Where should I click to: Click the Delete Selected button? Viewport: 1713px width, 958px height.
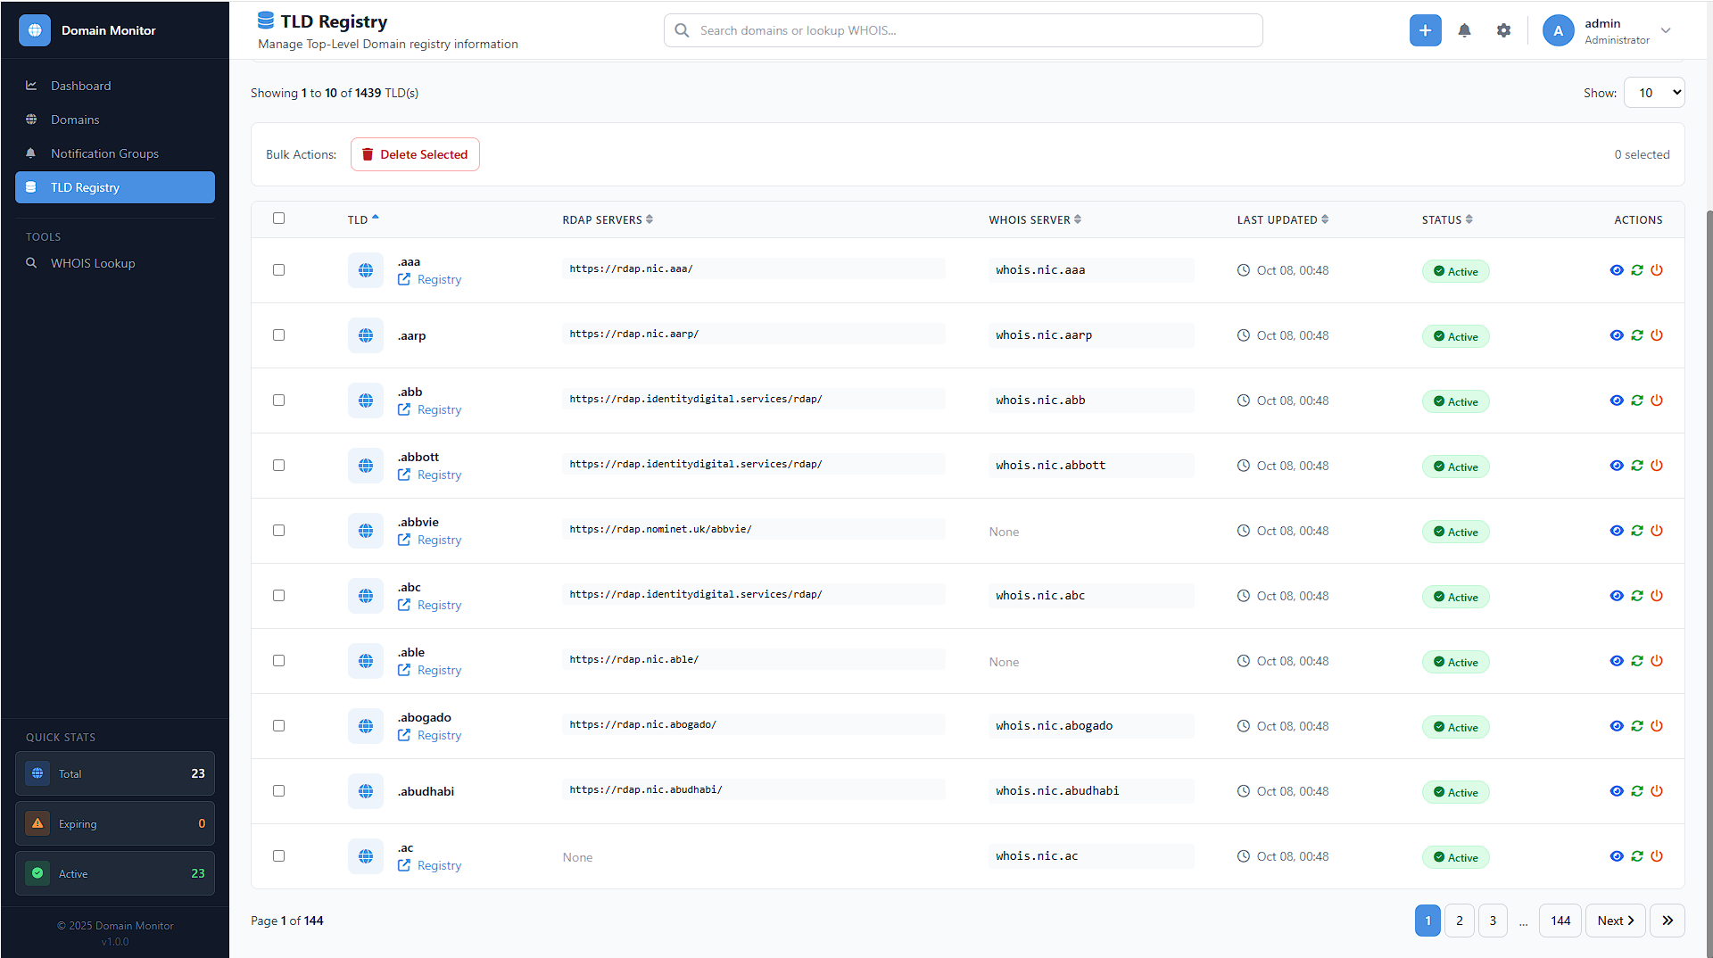[x=415, y=154]
